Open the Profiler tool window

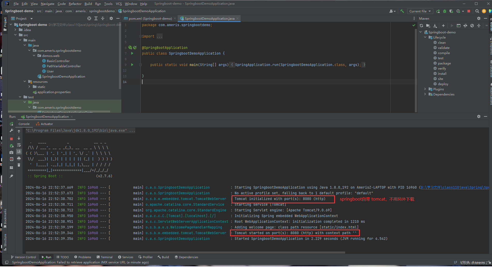[x=145, y=257]
